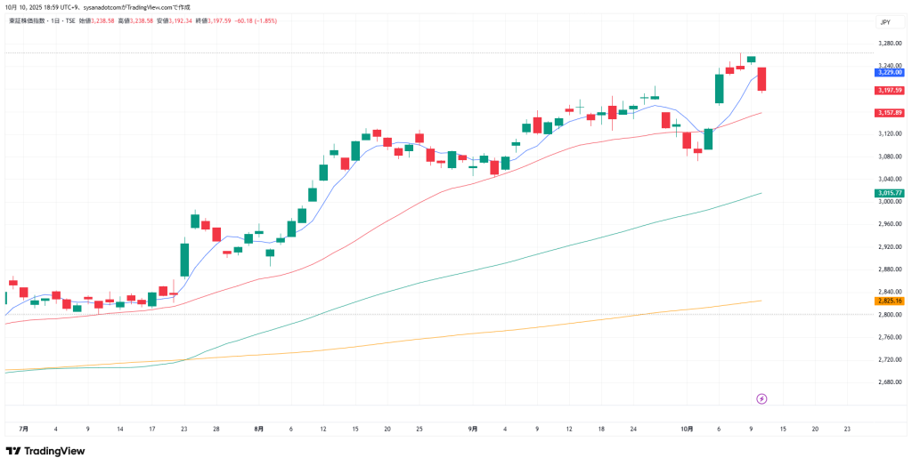
Task: Click the 8月 marker on time axis
Action: pyautogui.click(x=258, y=429)
